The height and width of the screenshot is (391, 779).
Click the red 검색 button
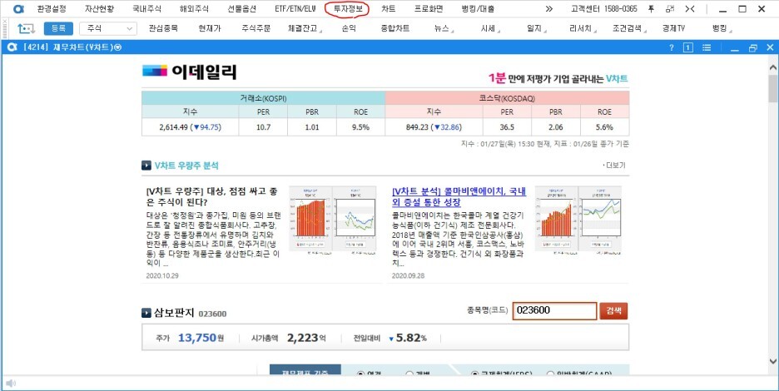click(613, 311)
